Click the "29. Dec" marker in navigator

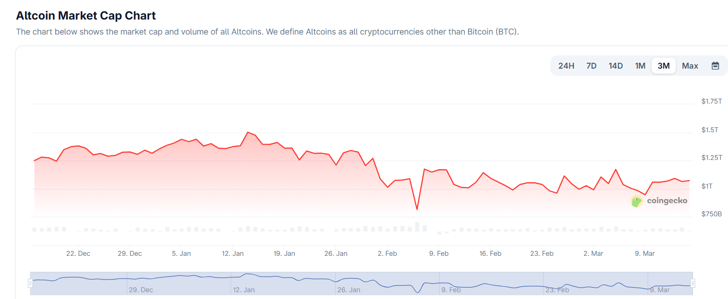pos(141,290)
